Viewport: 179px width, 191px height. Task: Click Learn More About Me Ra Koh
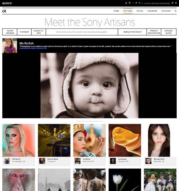click(33, 48)
